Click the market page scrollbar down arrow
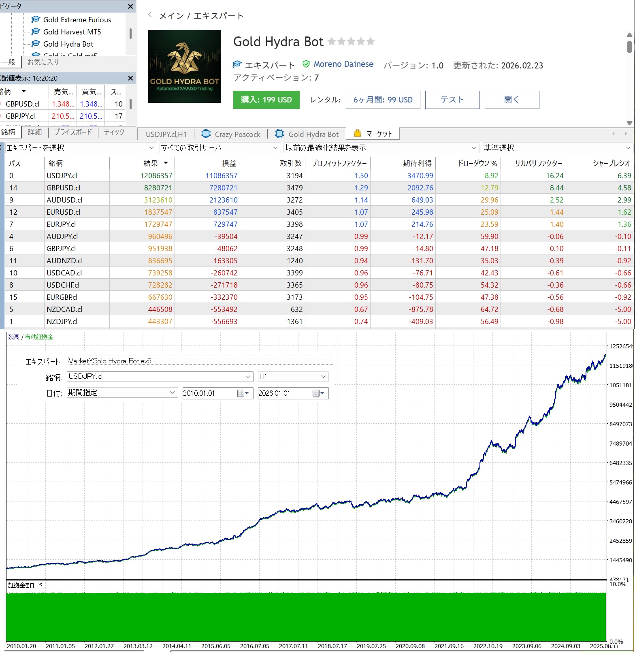The height and width of the screenshot is (657, 635). click(x=629, y=123)
